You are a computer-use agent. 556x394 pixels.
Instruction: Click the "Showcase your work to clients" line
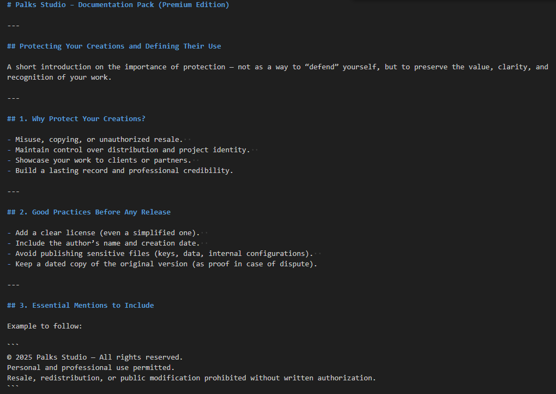[x=103, y=160]
